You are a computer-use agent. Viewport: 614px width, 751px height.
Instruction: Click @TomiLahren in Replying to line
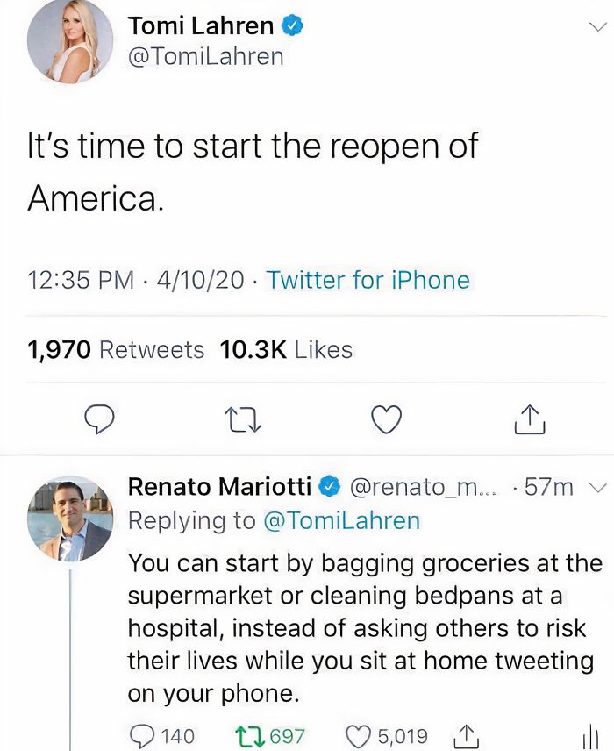(342, 520)
